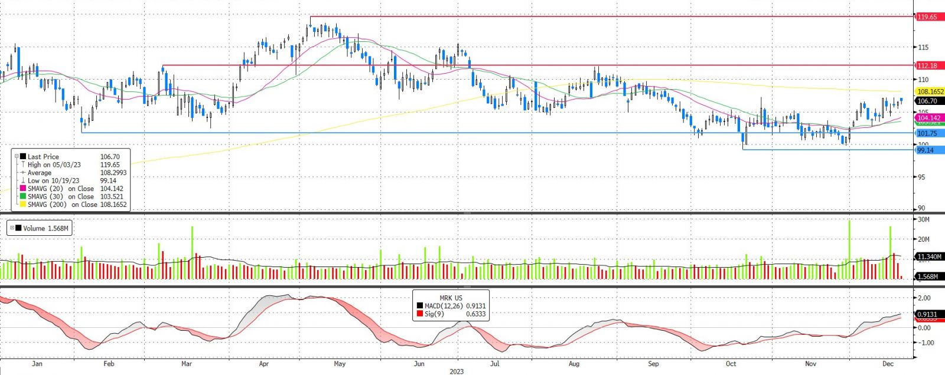Select the 'Last Price' legend label
This screenshot has height=375, width=945.
(x=43, y=157)
